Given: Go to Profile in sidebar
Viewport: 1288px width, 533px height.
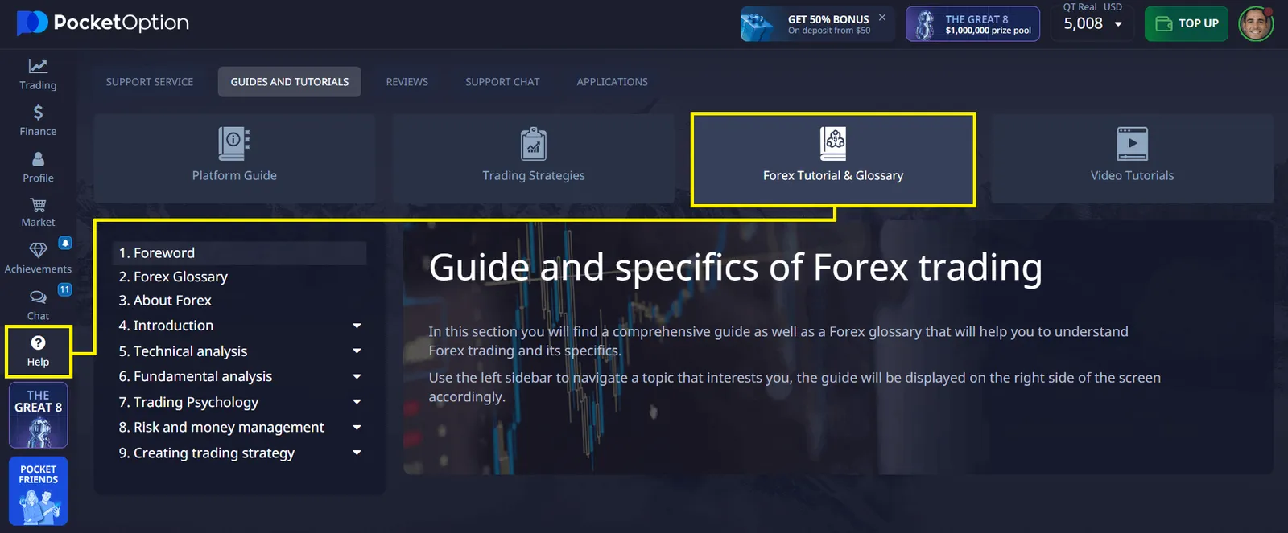Looking at the screenshot, I should coord(38,166).
